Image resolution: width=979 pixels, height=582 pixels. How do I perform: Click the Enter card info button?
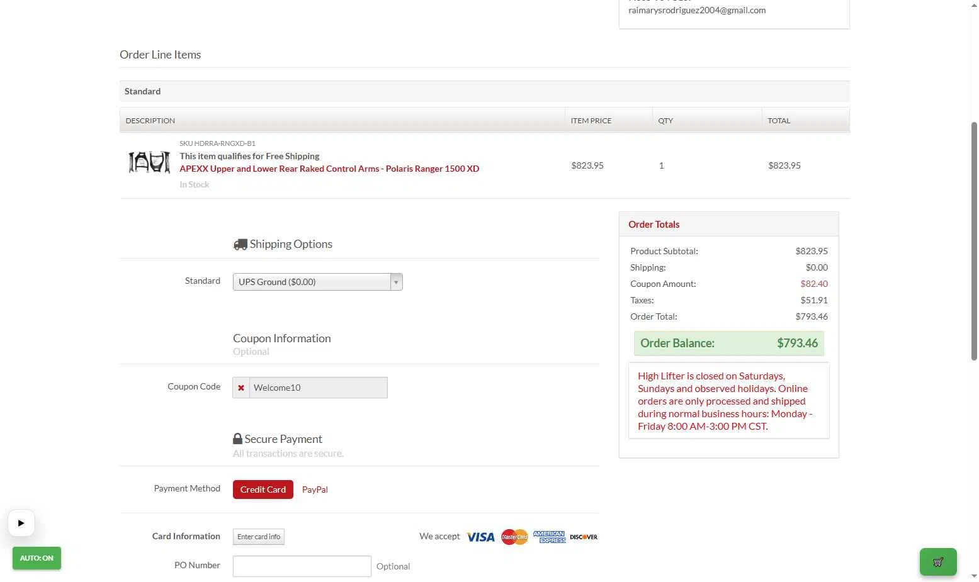click(x=259, y=537)
